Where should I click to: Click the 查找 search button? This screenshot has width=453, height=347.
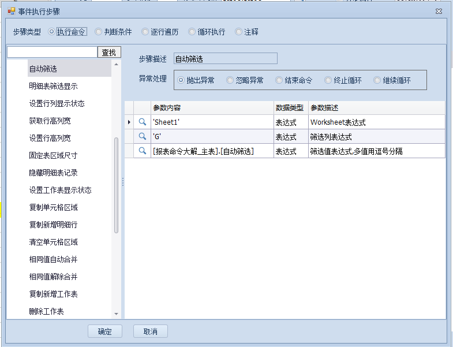pos(109,53)
